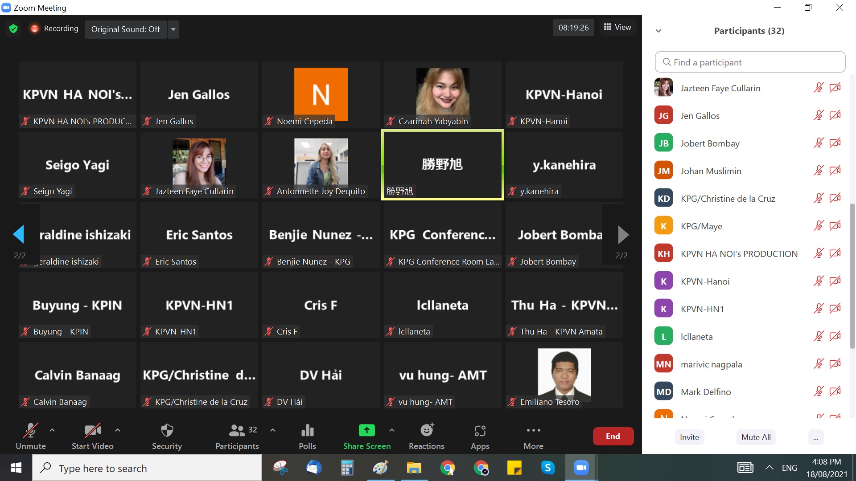856x481 pixels.
Task: Expand share options caret beside Share Screen
Action: tap(392, 430)
